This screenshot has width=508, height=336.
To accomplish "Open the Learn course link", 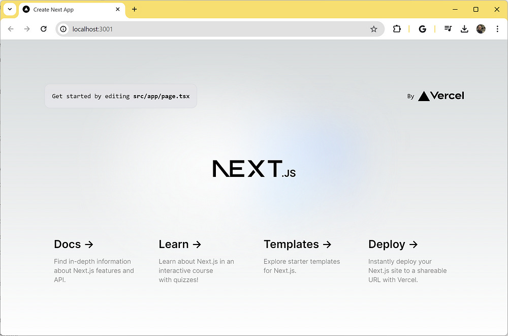I will coord(180,245).
